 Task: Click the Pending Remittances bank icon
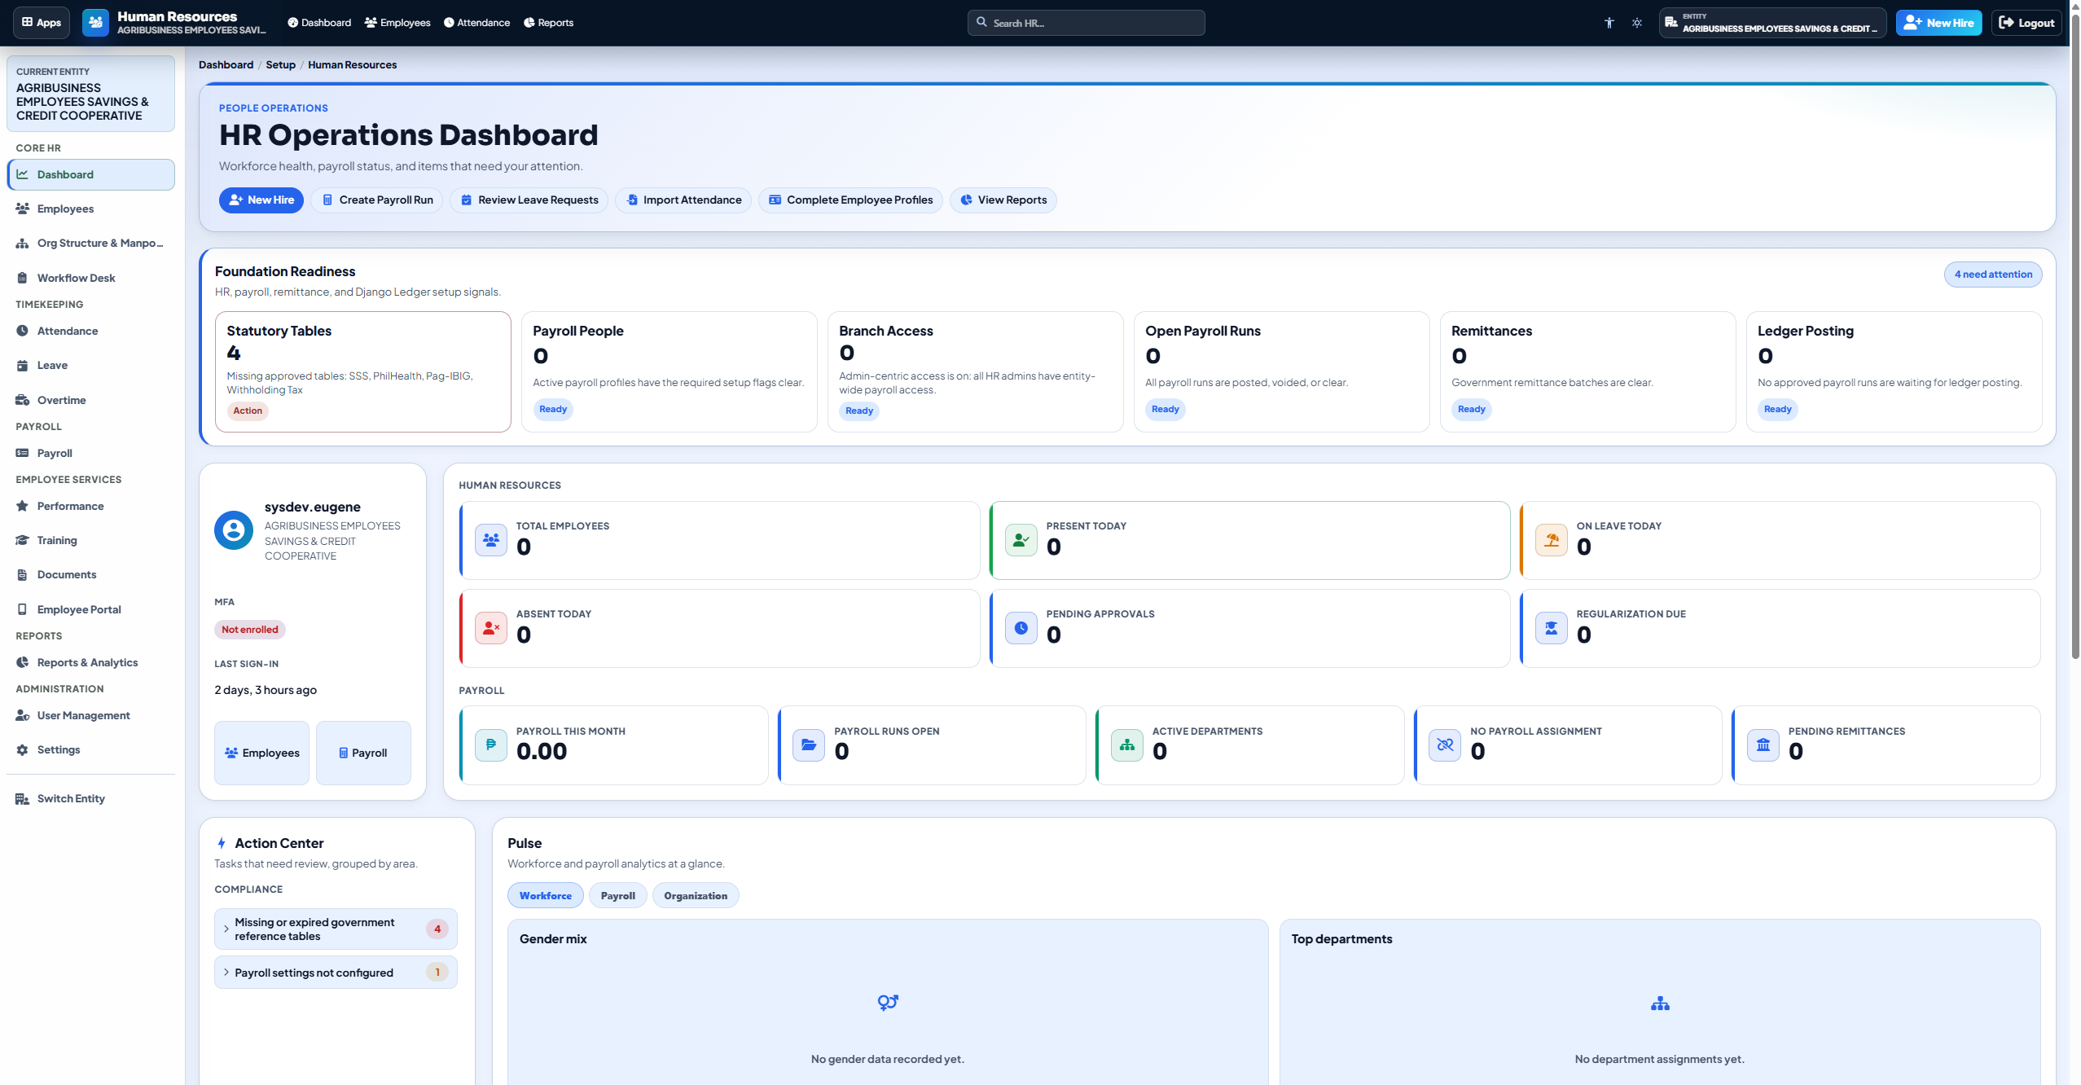click(x=1763, y=745)
